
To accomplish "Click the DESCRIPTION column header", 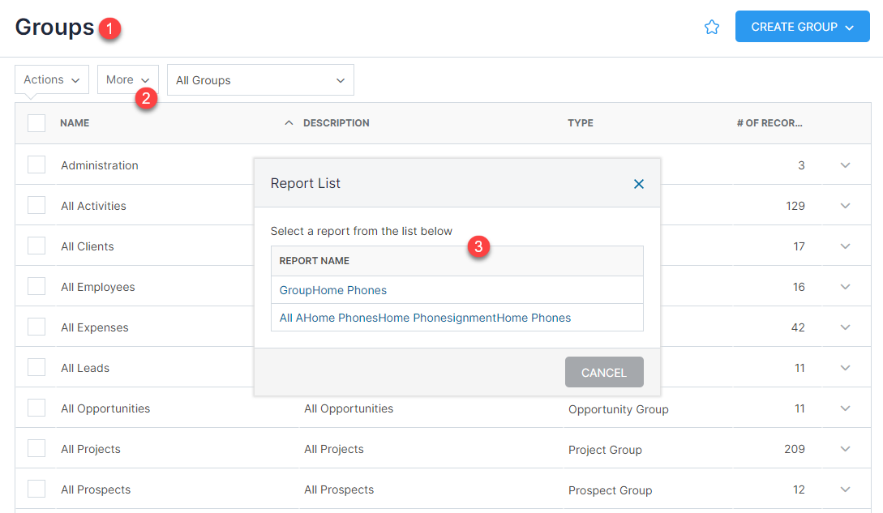I will coord(336,122).
